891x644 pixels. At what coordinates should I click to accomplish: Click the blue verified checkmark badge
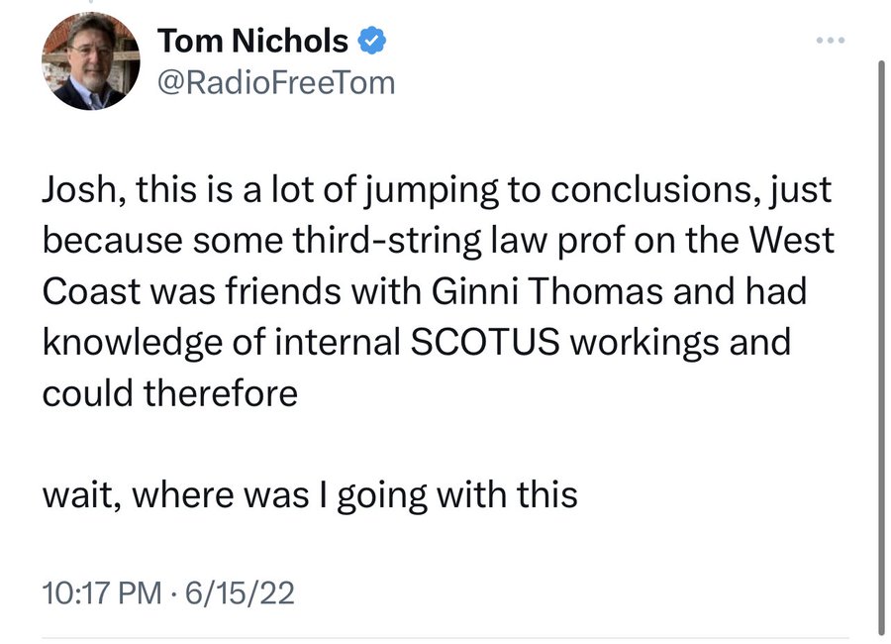[x=372, y=42]
